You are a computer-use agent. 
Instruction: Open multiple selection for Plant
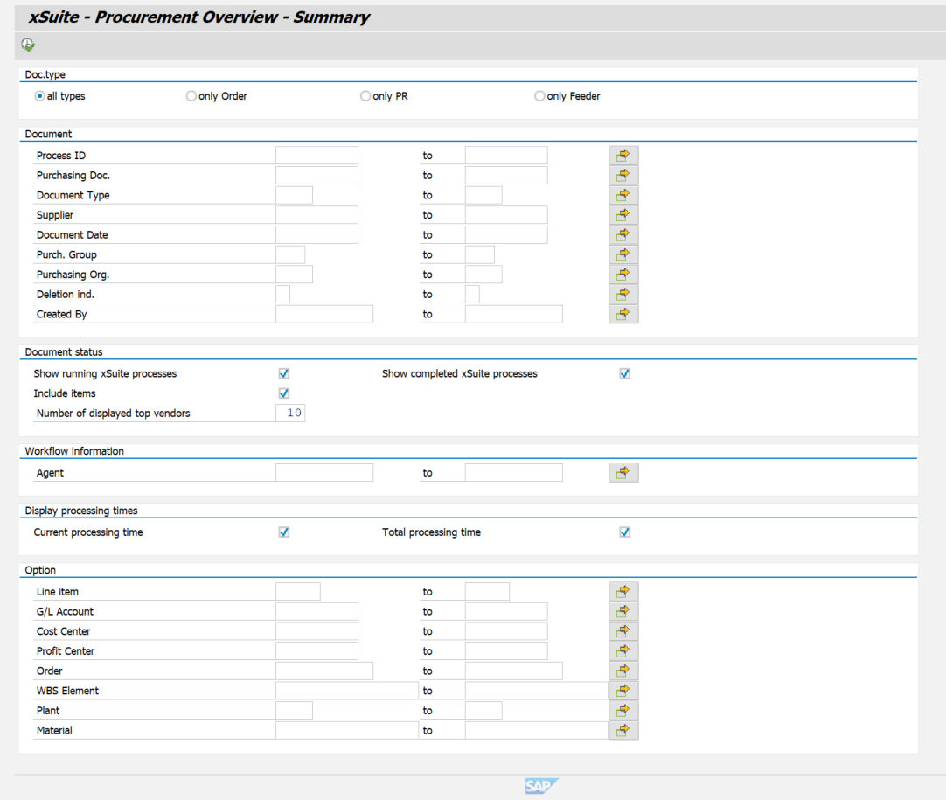tap(623, 710)
